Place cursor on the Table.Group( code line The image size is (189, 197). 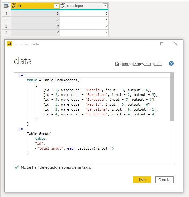(x=39, y=134)
